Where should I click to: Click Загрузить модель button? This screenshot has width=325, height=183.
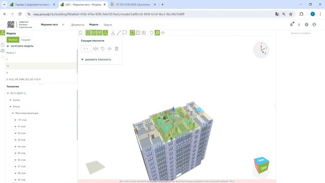pos(20,46)
